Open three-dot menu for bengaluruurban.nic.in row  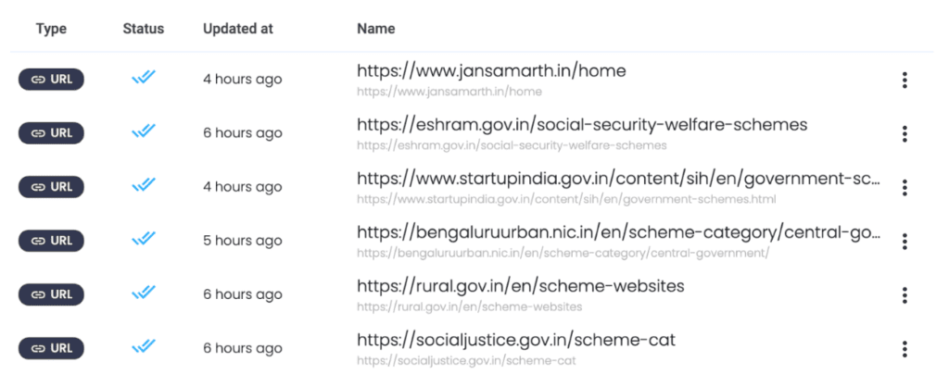point(905,242)
